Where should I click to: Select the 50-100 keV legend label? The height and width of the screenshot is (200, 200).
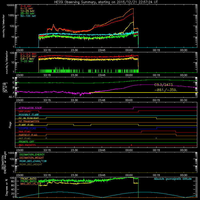pyautogui.click(x=28, y=16)
